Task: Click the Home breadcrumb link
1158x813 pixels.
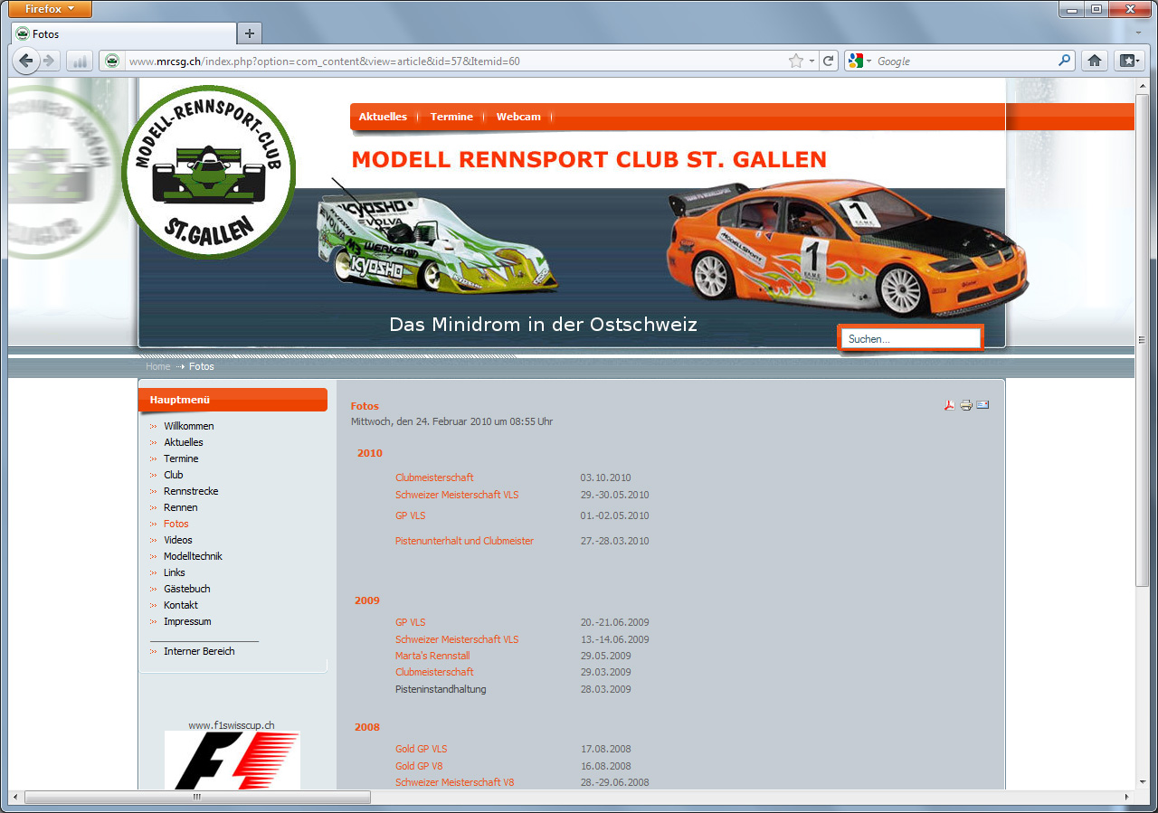Action: point(158,367)
